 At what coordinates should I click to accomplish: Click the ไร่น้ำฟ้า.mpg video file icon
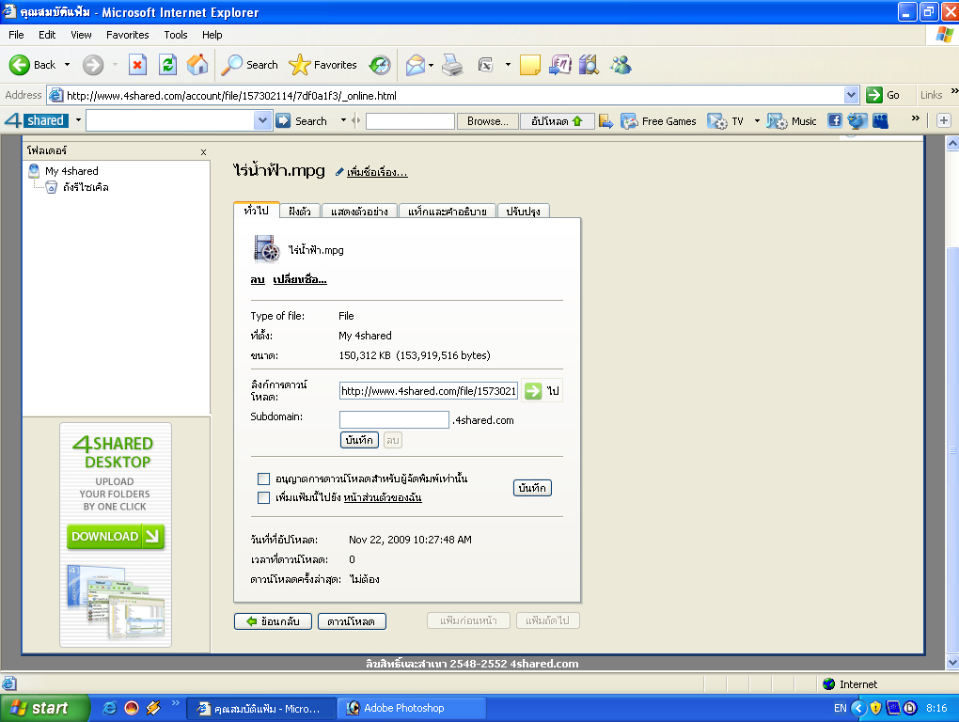point(267,249)
